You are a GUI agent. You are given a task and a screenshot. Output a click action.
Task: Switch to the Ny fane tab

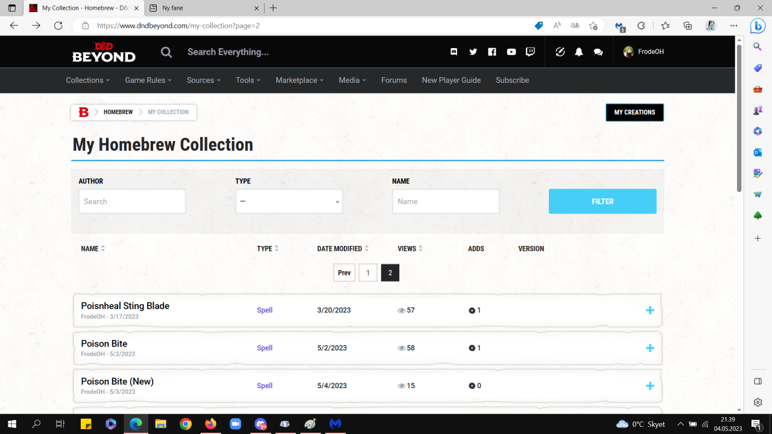[202, 8]
